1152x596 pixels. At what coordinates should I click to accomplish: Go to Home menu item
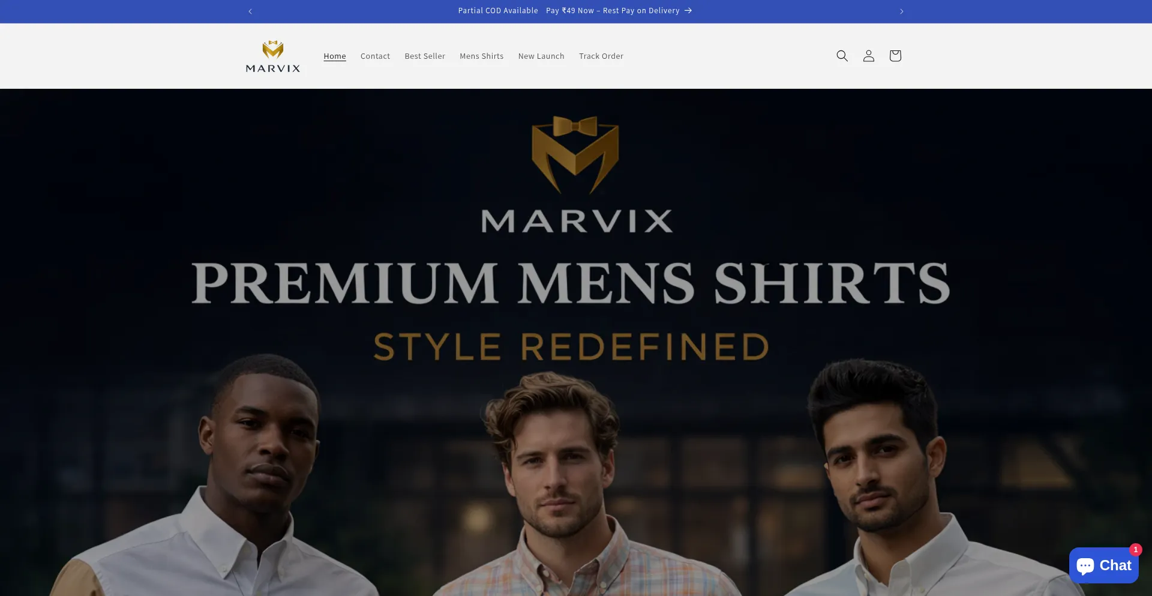coord(335,56)
